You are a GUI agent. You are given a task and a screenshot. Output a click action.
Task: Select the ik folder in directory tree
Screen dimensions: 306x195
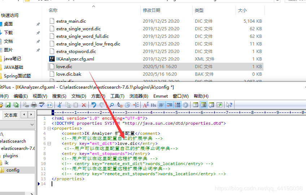click(x=6, y=163)
